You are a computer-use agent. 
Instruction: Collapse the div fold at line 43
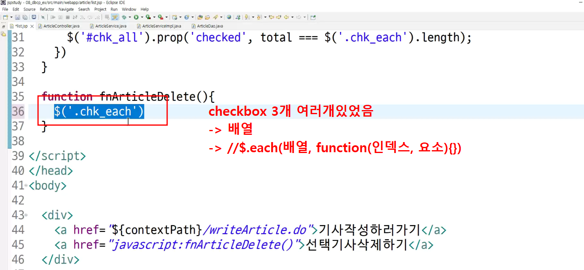(26, 215)
